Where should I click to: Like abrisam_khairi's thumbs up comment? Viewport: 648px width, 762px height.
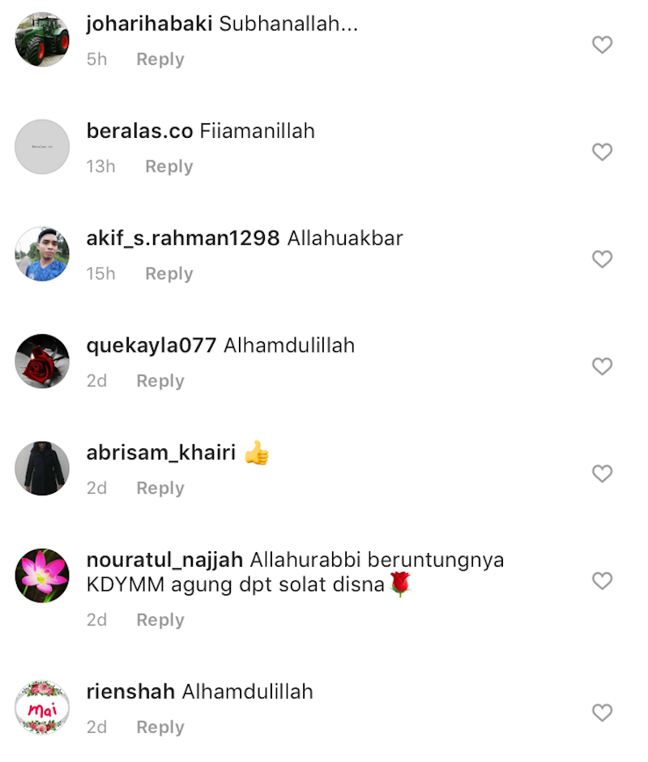point(602,473)
